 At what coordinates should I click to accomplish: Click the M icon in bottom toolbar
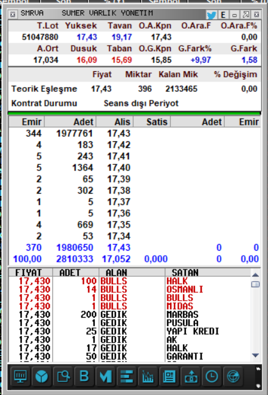click(106, 377)
